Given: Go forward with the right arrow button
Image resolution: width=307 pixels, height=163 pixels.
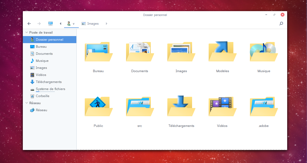Looking at the screenshot, I should pos(39,24).
